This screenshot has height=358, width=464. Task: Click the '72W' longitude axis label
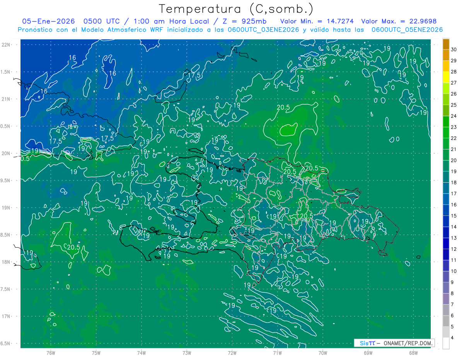(232, 353)
